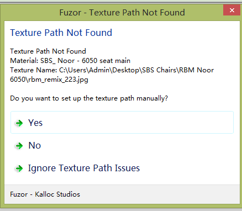Click the Material SBS_ Noor line

pos(70,61)
